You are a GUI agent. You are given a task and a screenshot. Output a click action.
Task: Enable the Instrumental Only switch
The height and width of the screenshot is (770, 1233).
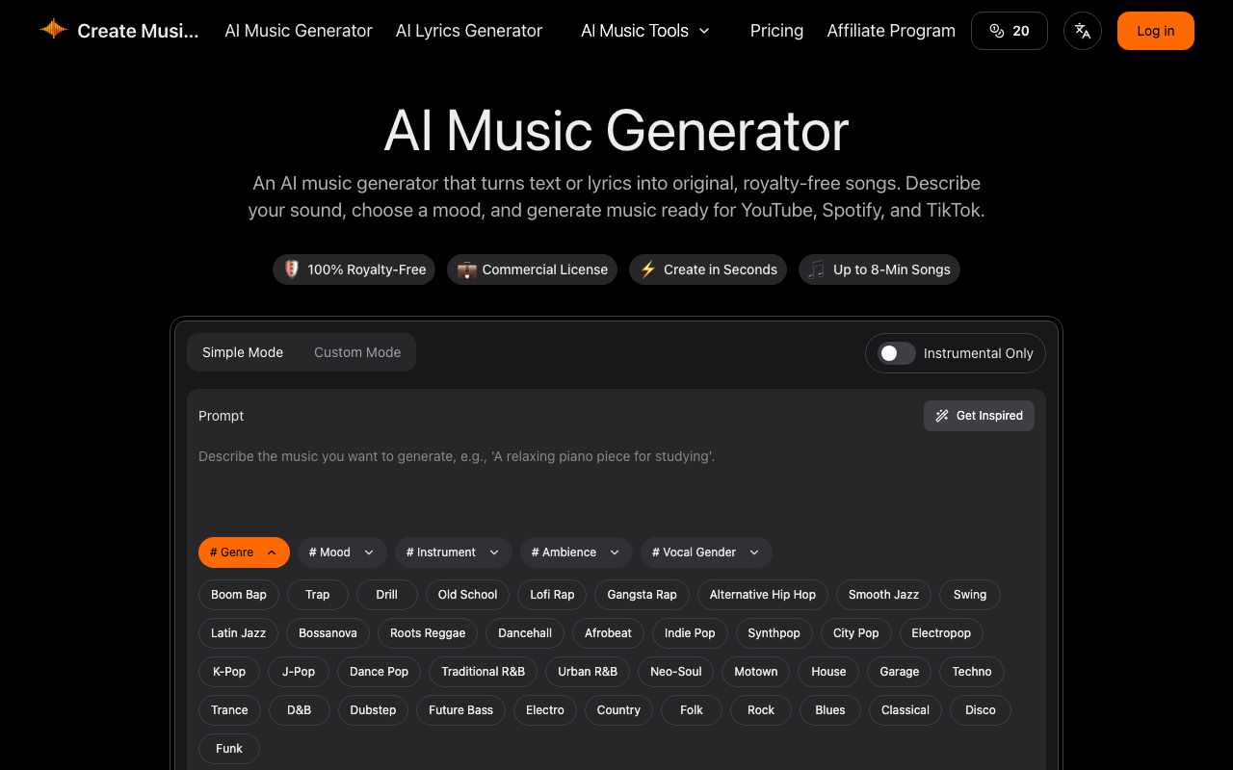tap(896, 353)
